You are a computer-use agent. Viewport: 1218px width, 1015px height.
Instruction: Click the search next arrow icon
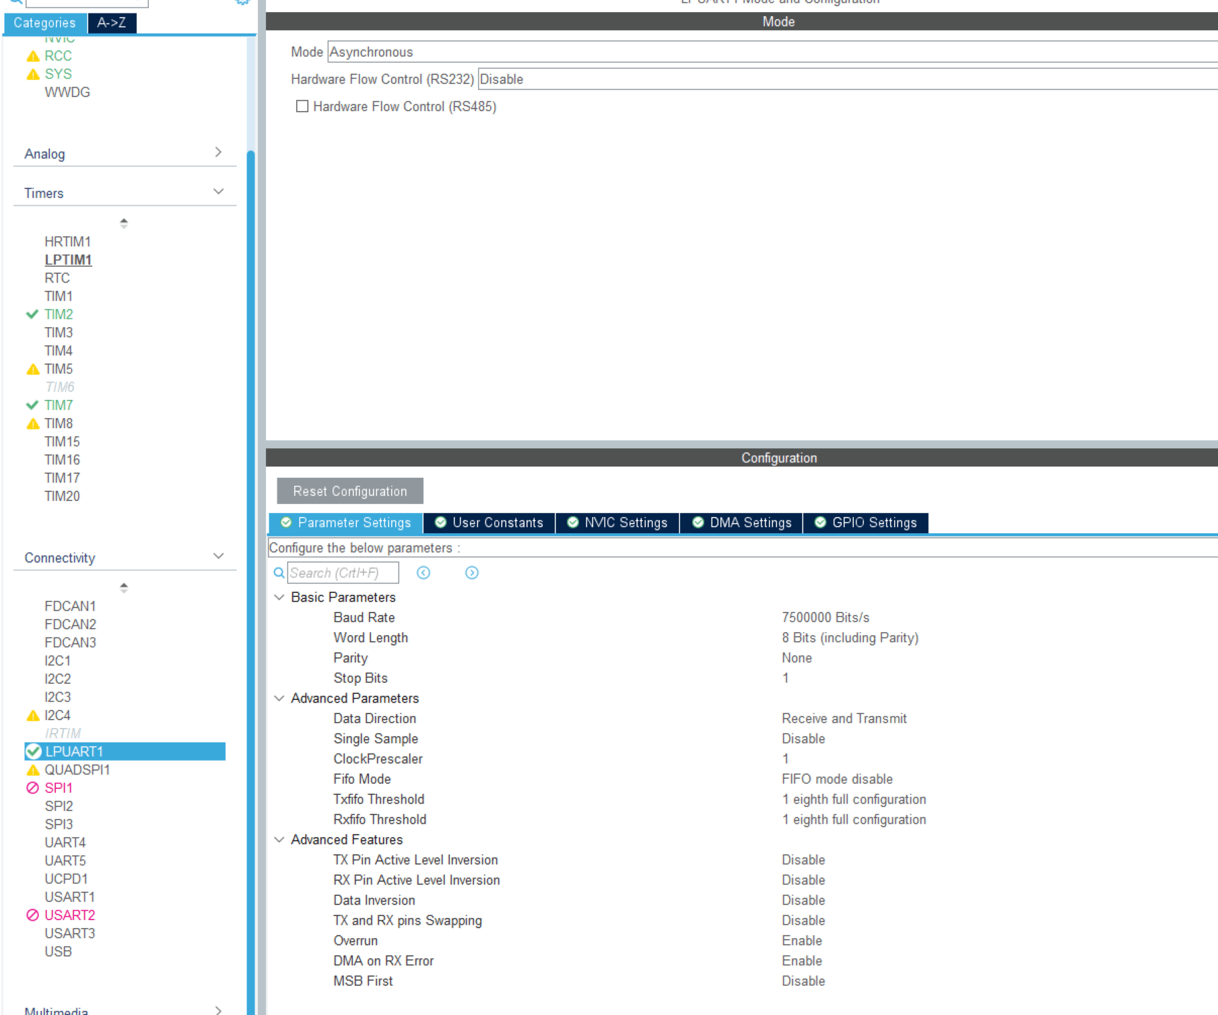(472, 573)
